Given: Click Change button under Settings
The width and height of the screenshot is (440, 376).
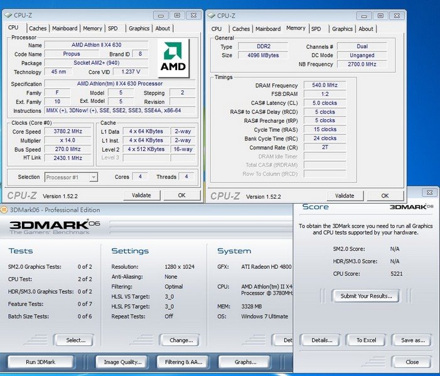Looking at the screenshot, I should click(x=181, y=340).
